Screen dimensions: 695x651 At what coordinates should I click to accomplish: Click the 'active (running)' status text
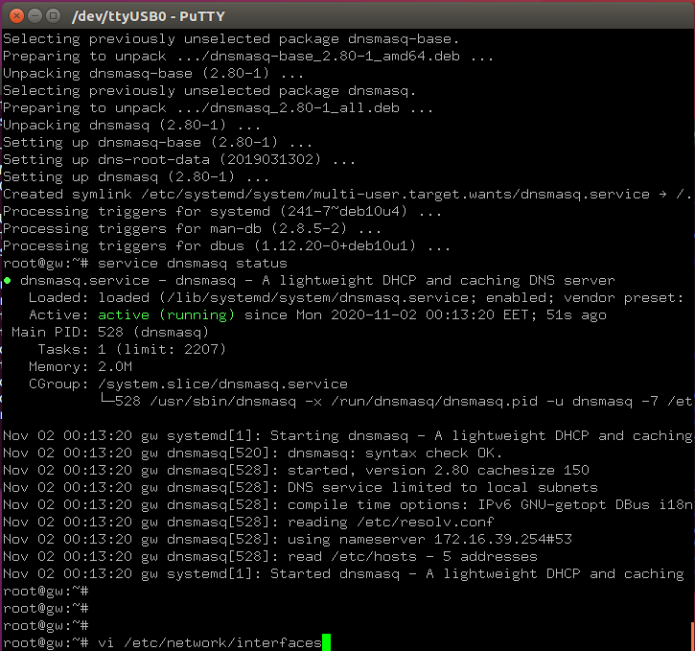click(166, 315)
